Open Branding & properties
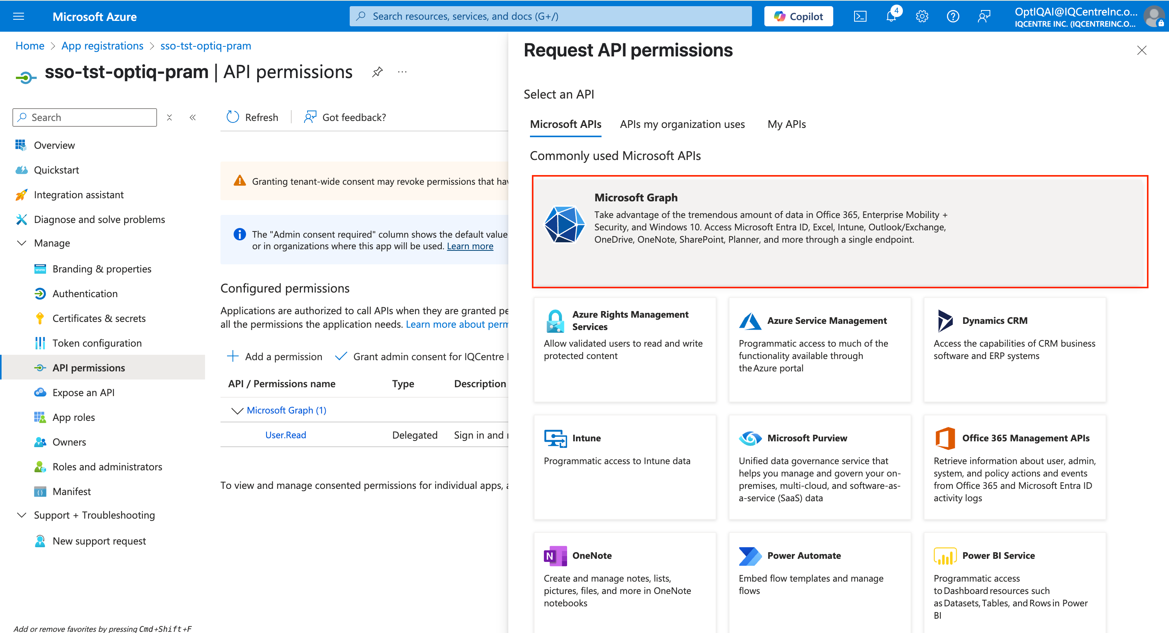This screenshot has width=1169, height=633. pyautogui.click(x=103, y=269)
